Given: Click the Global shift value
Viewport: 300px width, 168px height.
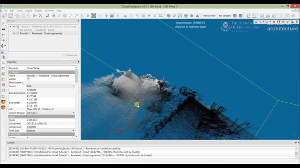Looking at the screenshot, I should [x=37, y=123].
